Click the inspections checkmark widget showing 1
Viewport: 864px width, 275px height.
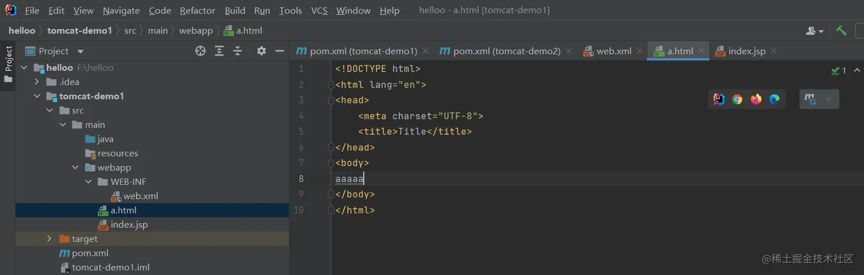click(839, 71)
